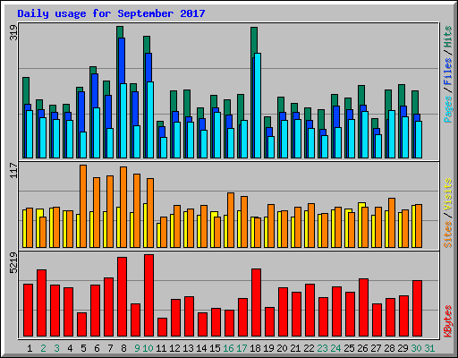Click the 'Files' legend label

click(448, 72)
